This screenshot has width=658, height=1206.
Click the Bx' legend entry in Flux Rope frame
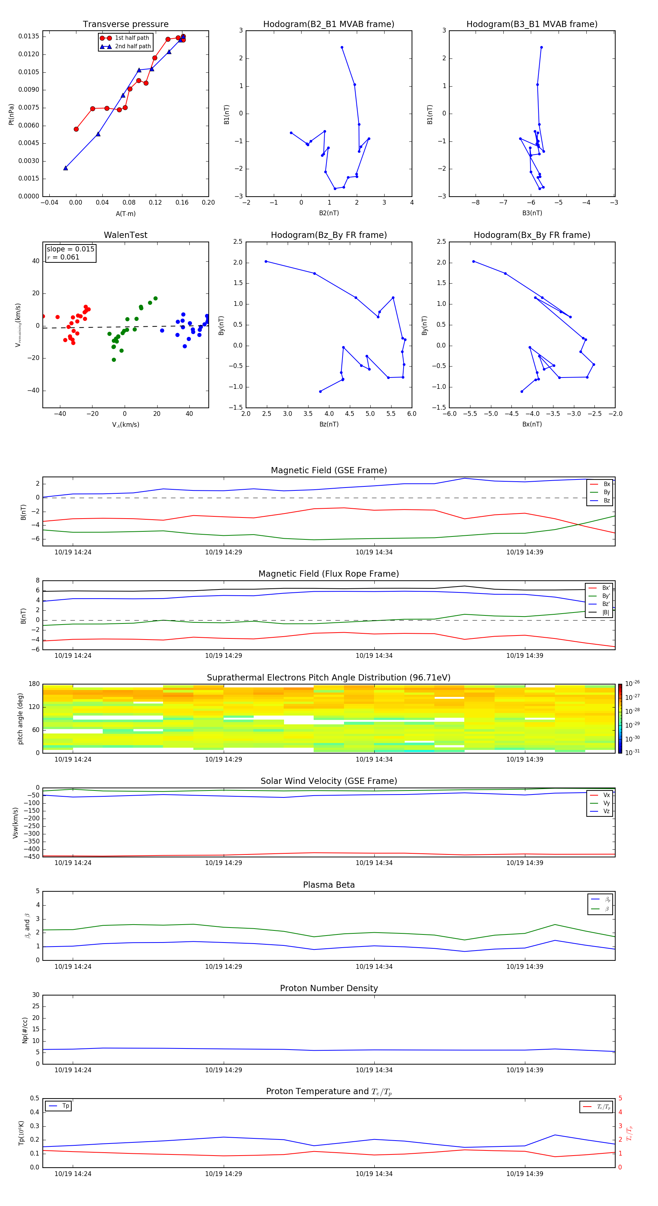tap(600, 588)
